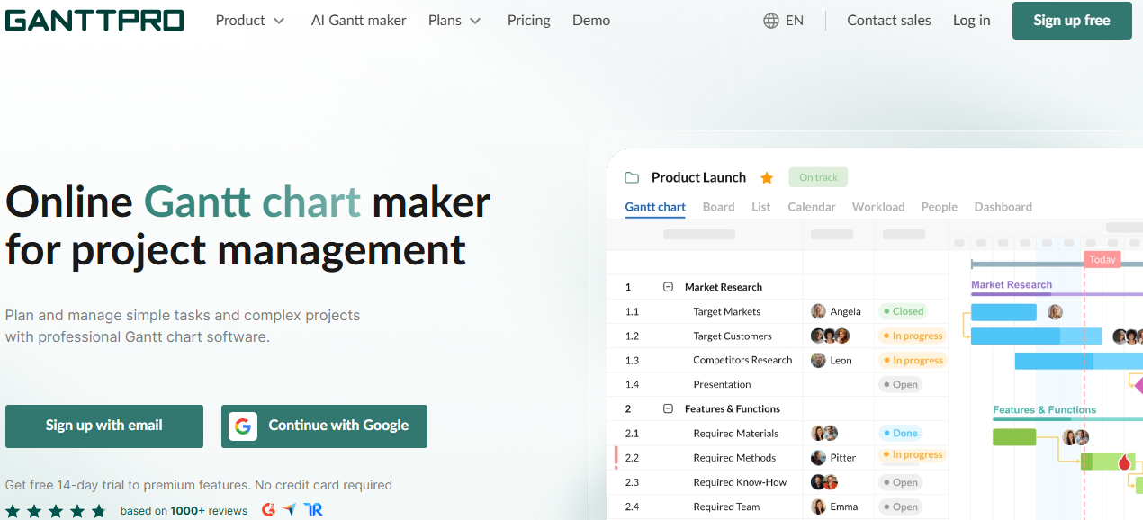Click the folder icon beside Product Launch
Viewport: 1143px width, 520px height.
click(632, 177)
